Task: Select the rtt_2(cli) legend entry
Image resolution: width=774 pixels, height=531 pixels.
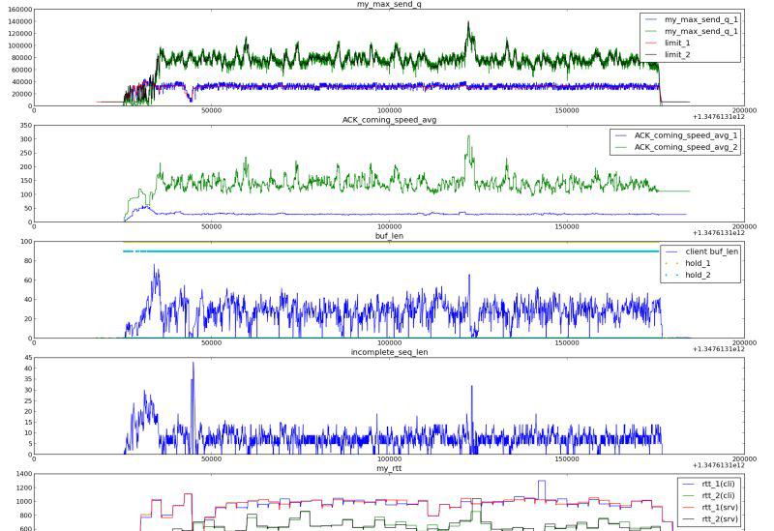Action: click(707, 495)
